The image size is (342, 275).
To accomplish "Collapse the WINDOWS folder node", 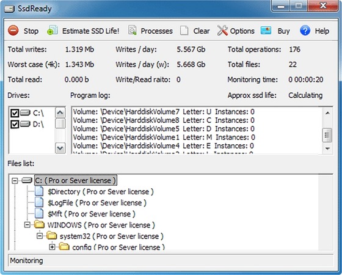I will point(27,225).
